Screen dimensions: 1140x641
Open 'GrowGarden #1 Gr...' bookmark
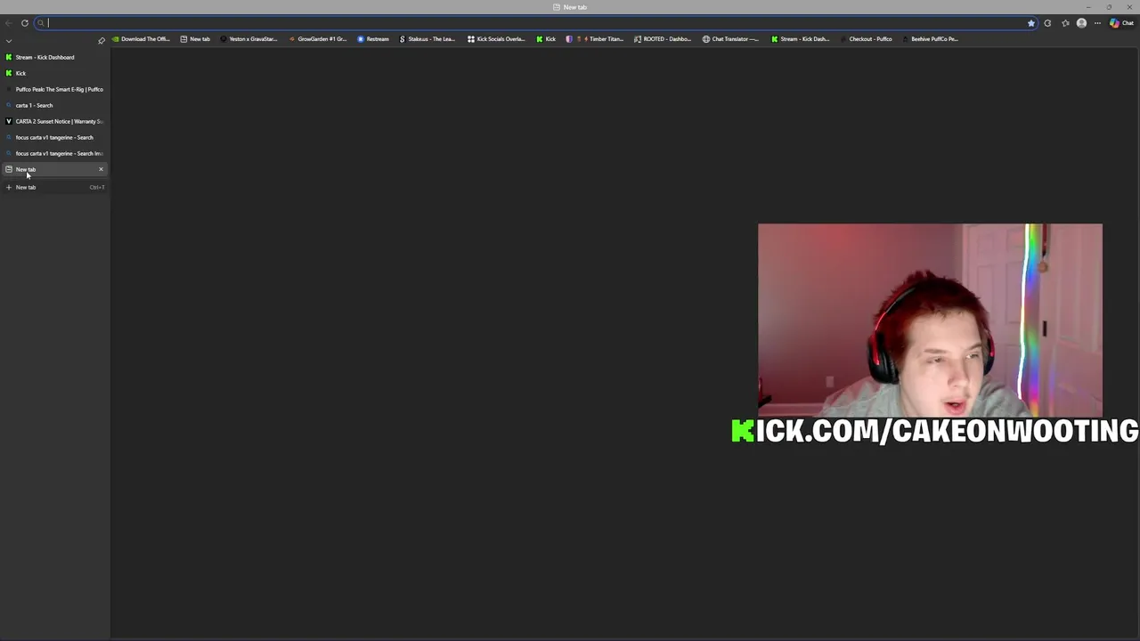(318, 39)
